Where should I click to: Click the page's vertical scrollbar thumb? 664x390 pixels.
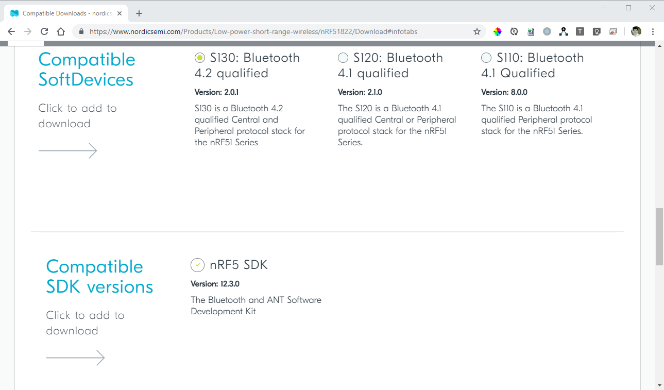click(x=659, y=236)
